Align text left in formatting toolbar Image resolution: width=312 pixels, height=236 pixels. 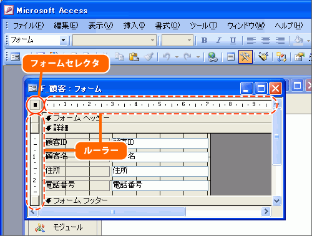pos(251,41)
